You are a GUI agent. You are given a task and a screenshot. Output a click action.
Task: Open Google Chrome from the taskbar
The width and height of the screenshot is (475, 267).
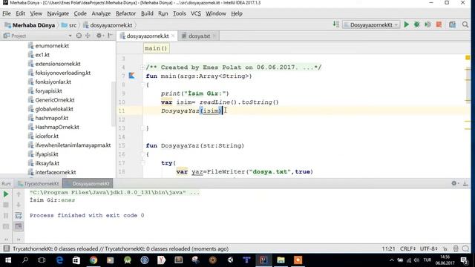94,260
